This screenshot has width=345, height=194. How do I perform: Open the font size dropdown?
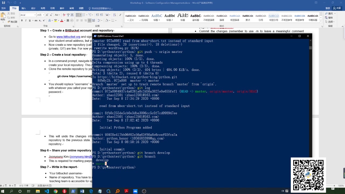[x=44, y=15]
